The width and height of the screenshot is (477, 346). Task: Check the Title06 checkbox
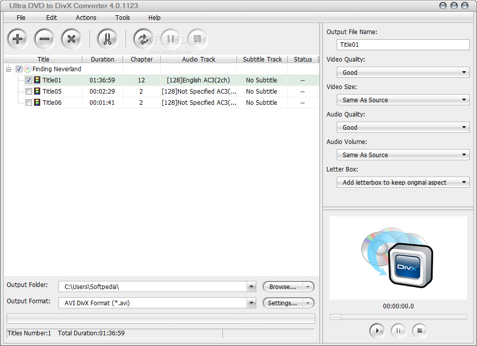pyautogui.click(x=28, y=103)
